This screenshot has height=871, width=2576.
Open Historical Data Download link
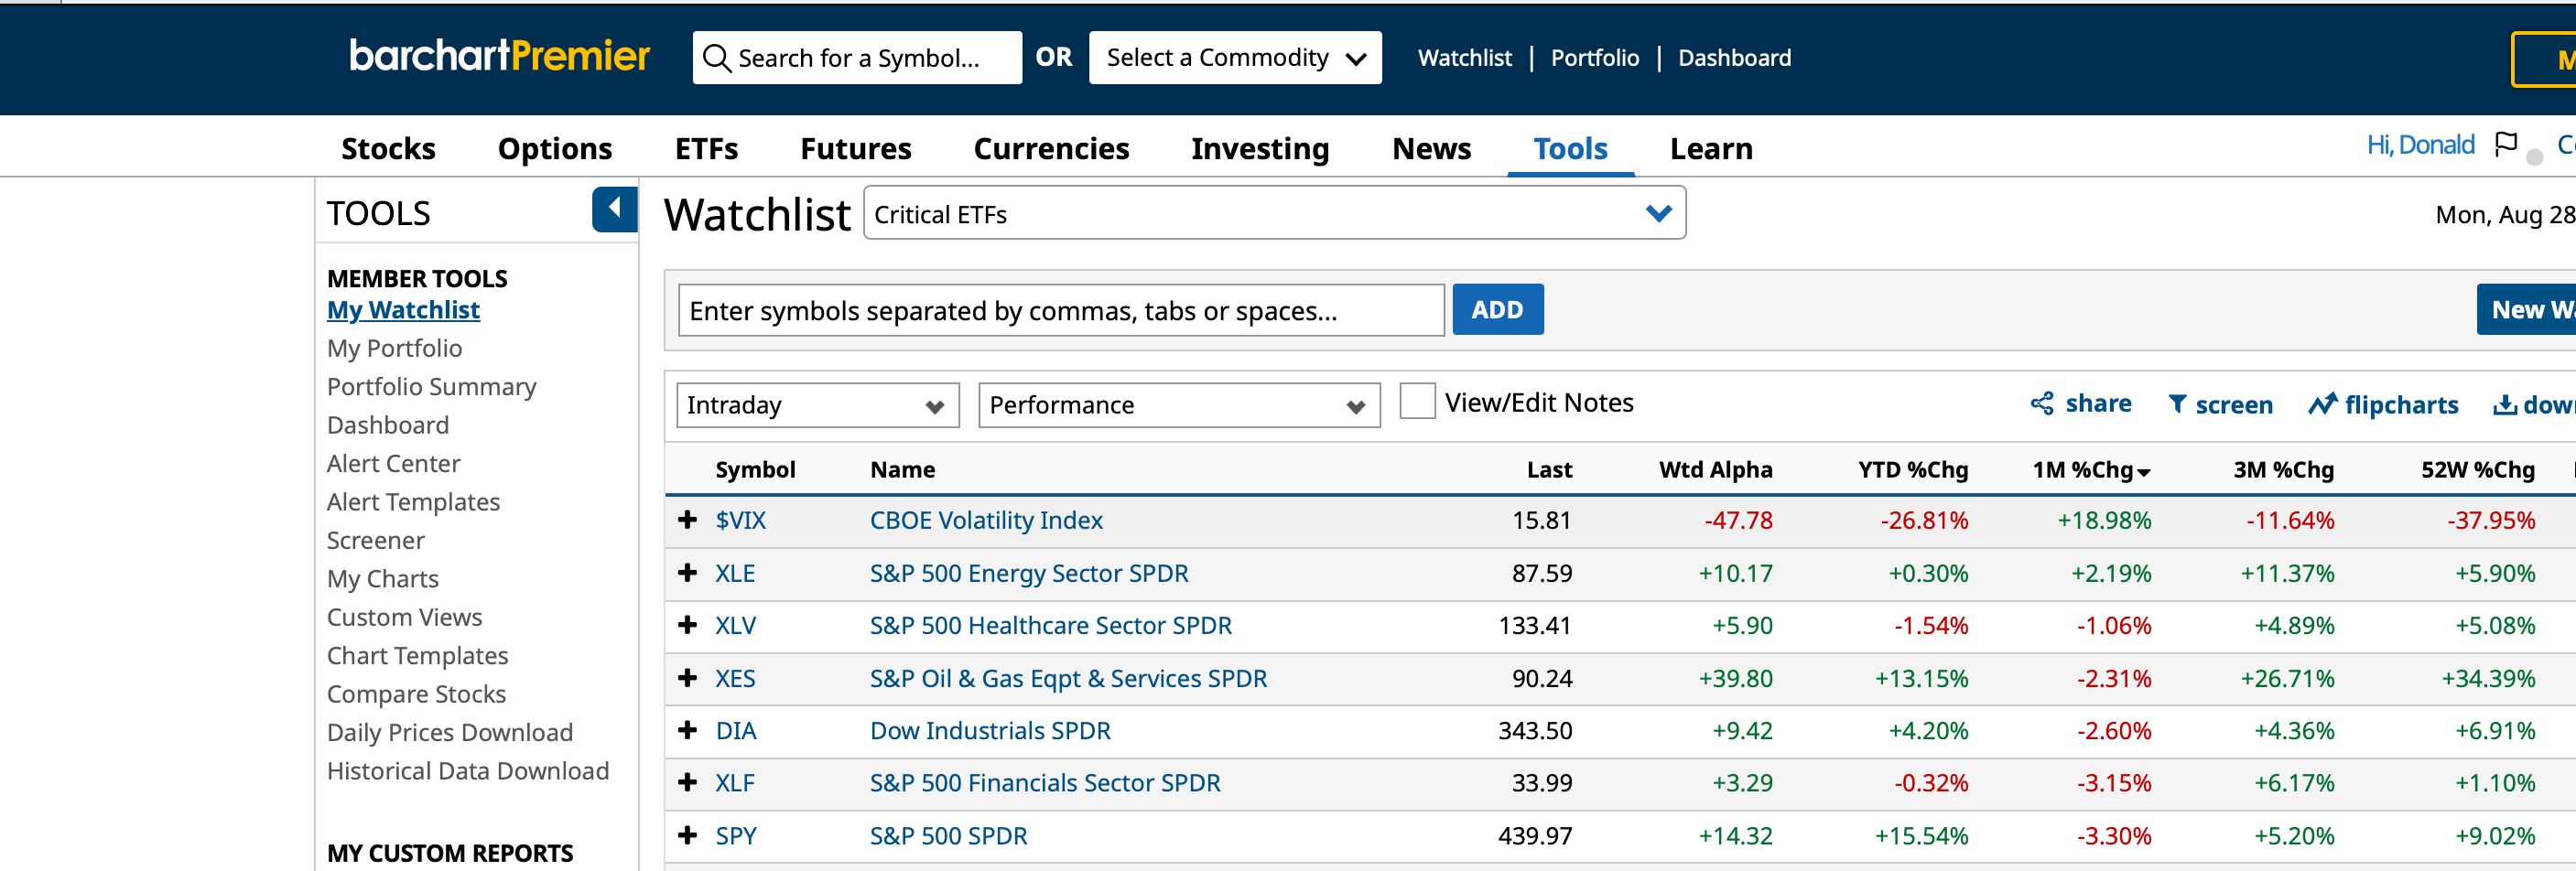[x=467, y=771]
